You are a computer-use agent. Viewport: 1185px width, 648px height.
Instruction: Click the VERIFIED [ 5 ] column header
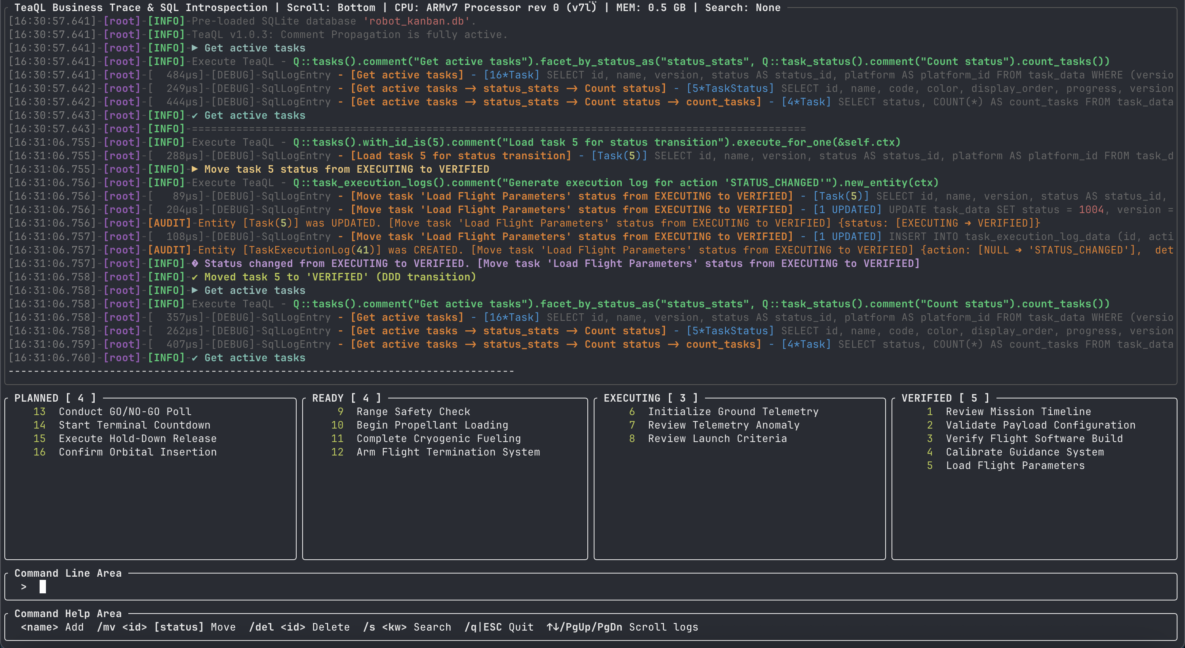point(945,398)
